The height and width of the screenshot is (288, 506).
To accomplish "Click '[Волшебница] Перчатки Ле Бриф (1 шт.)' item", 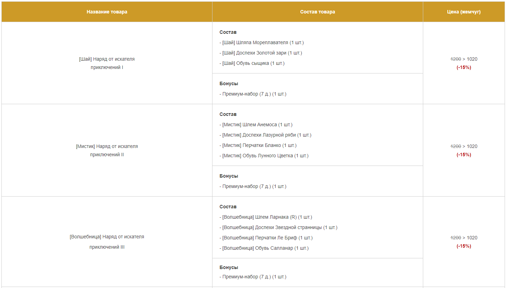I will (x=266, y=238).
